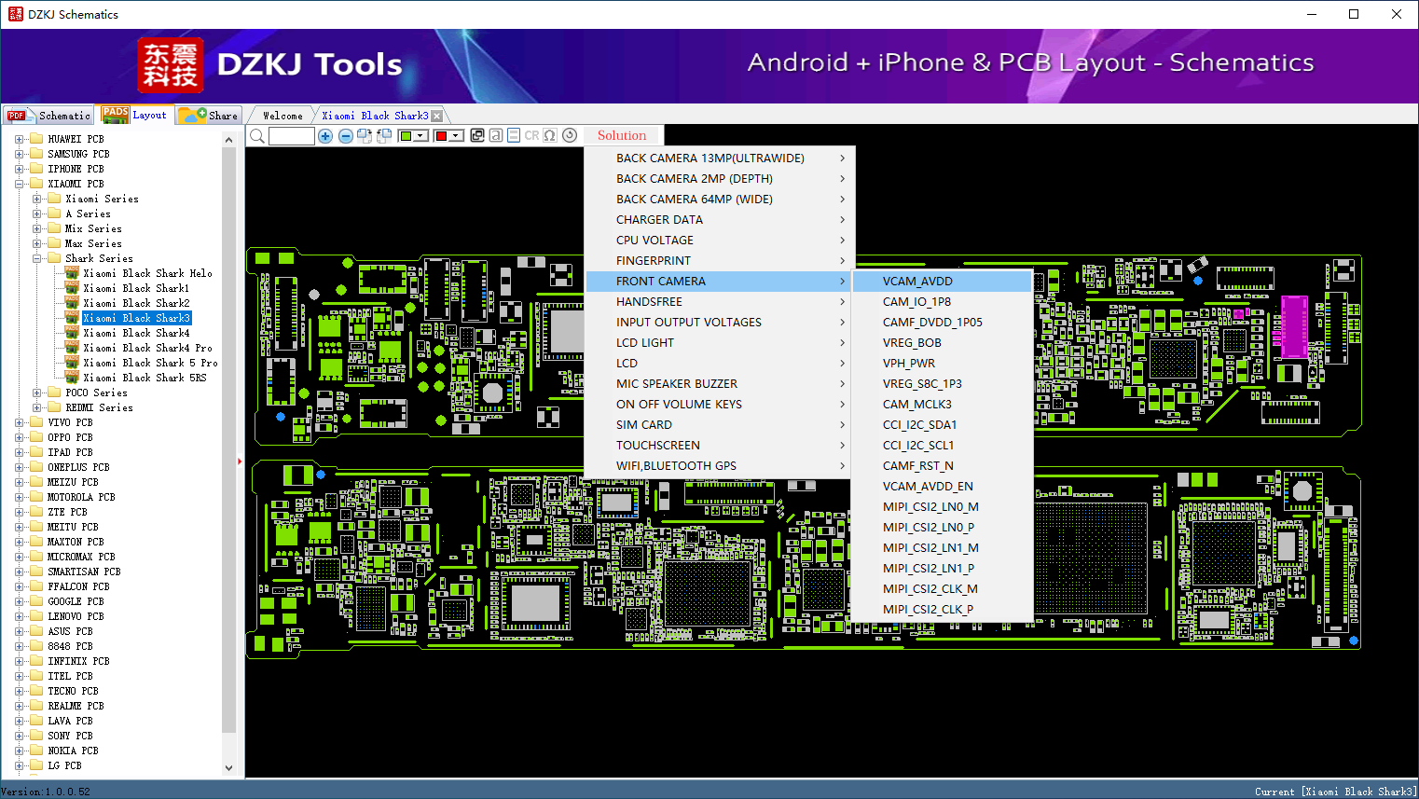The image size is (1419, 799).
Task: Click the PADS icon beside Xiaomi Black Shark4
Action: 72,333
